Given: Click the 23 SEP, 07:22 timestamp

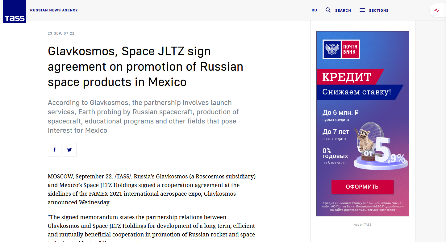Looking at the screenshot, I should pyautogui.click(x=61, y=33).
